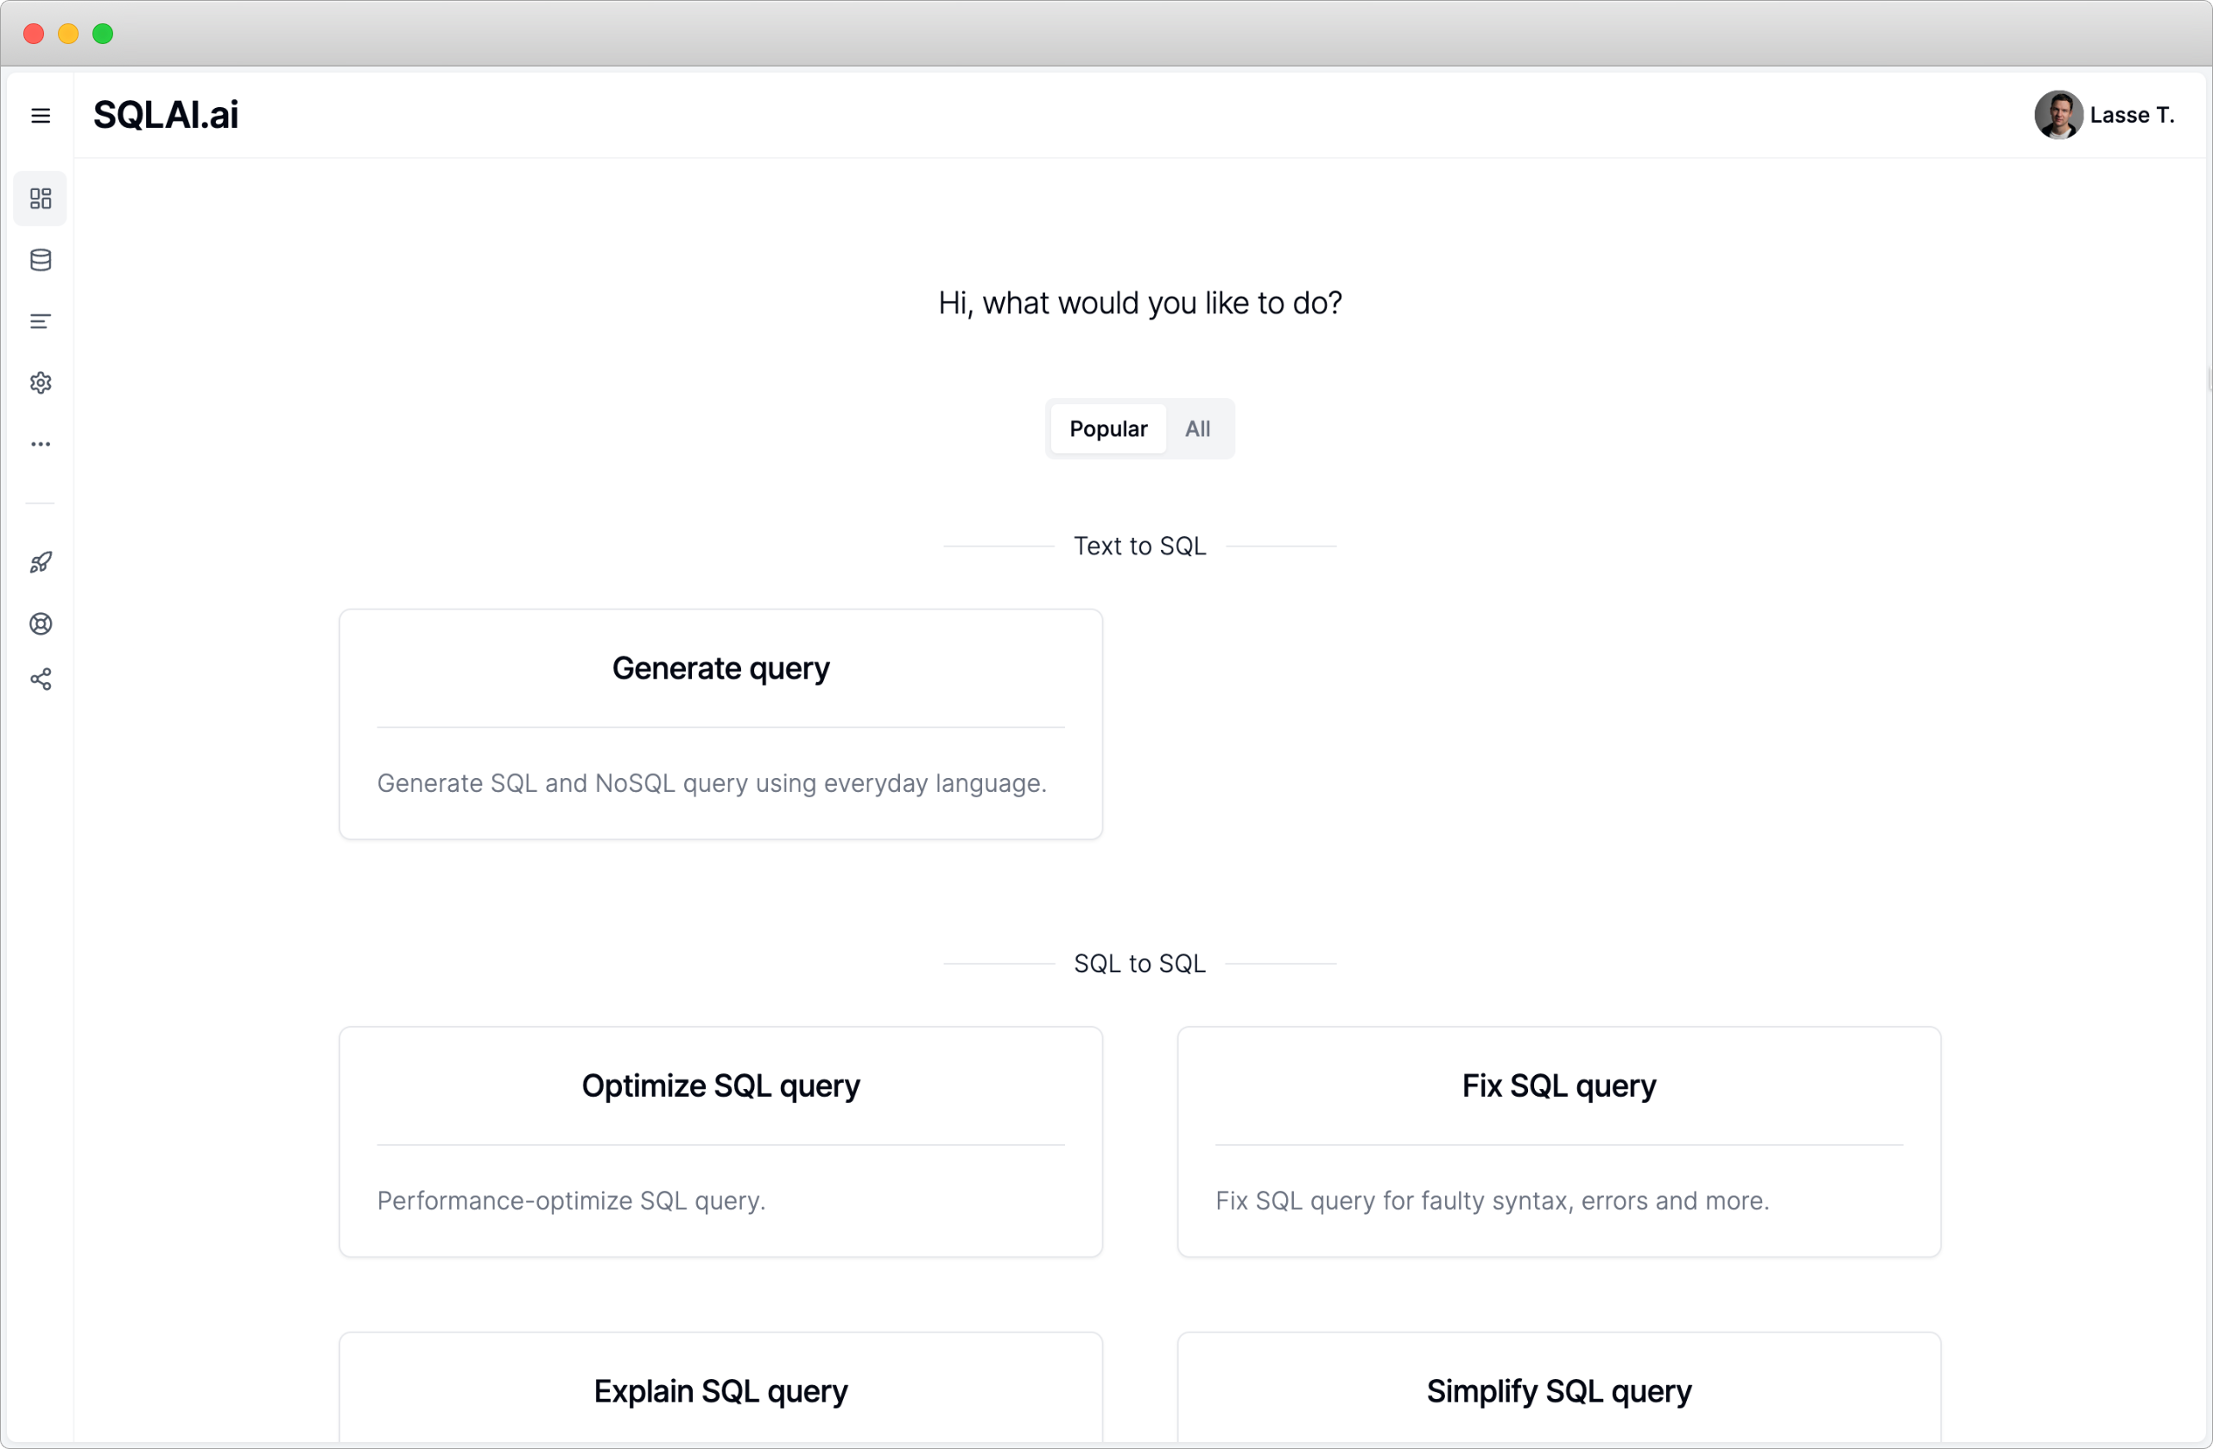Viewport: 2213px width, 1449px height.
Task: Switch to the All tab
Action: pyautogui.click(x=1196, y=428)
